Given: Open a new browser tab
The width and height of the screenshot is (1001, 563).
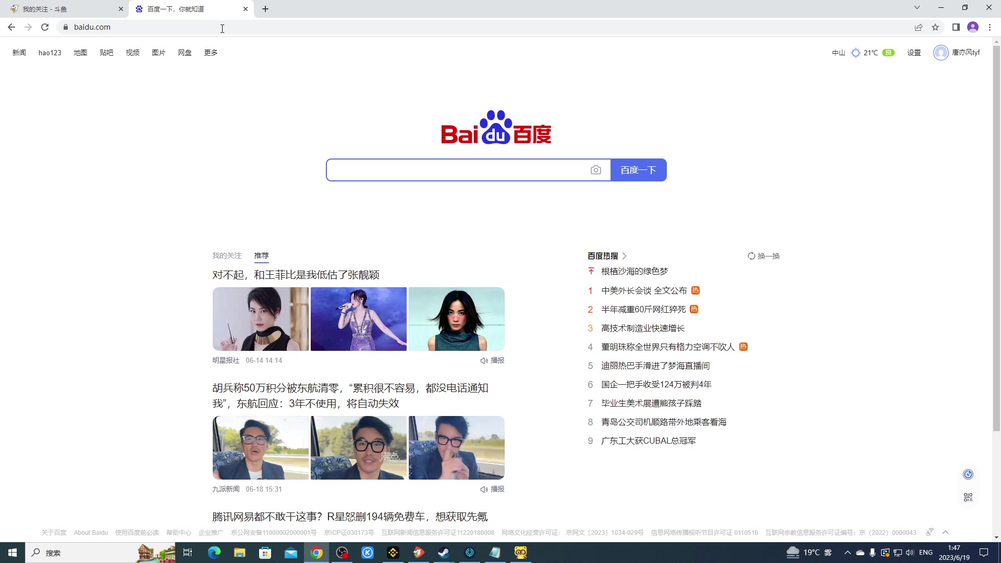Looking at the screenshot, I should [x=265, y=9].
